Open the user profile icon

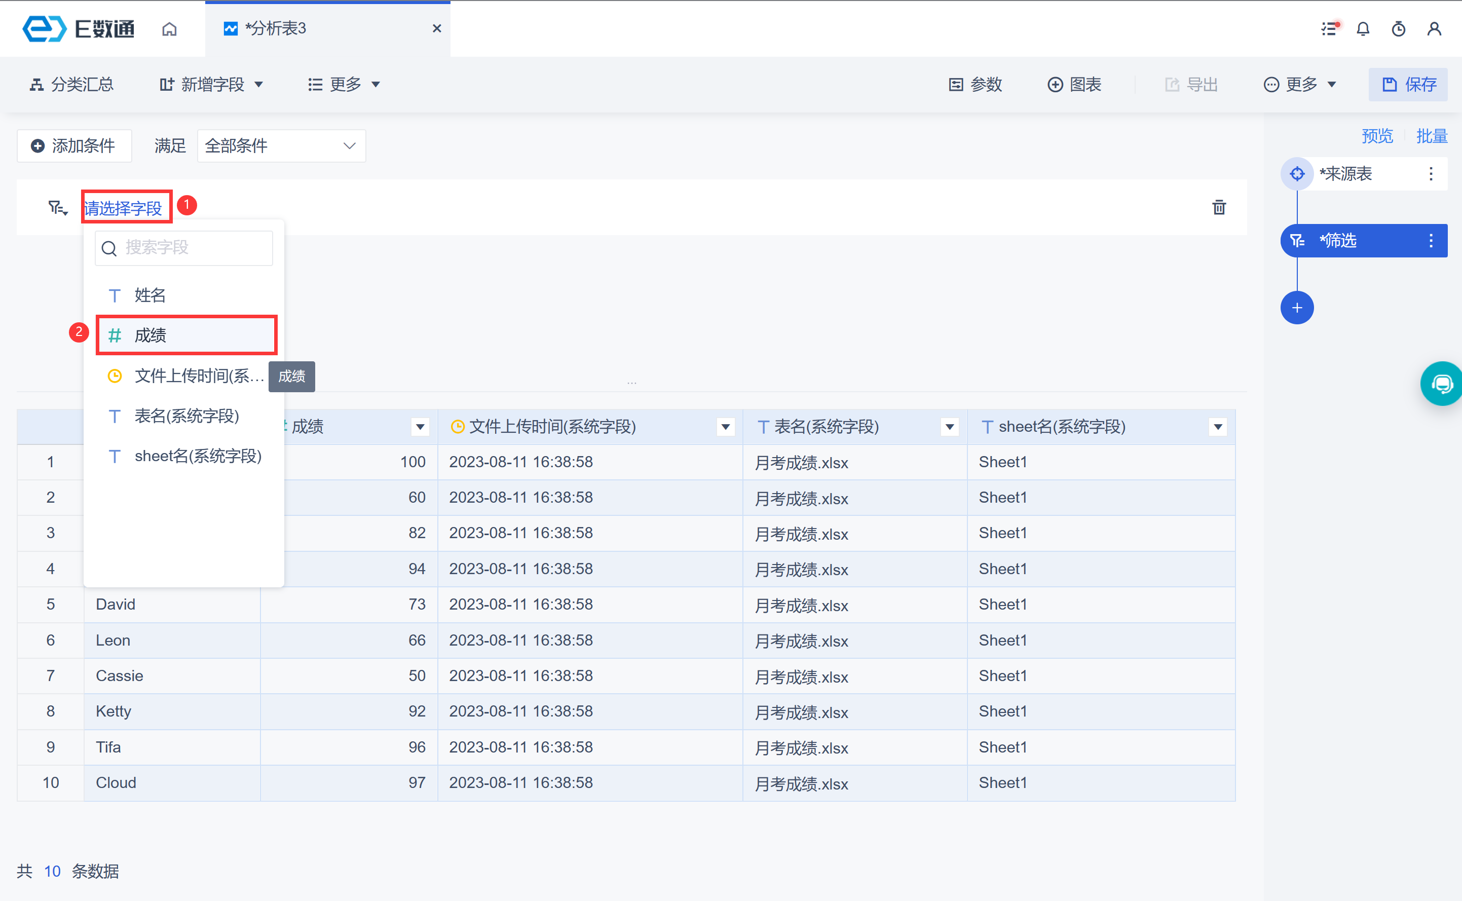coord(1434,28)
